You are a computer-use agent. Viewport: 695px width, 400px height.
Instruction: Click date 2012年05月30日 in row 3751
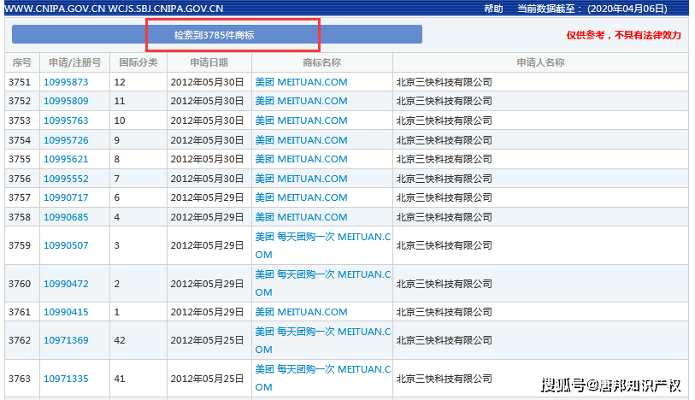(207, 82)
